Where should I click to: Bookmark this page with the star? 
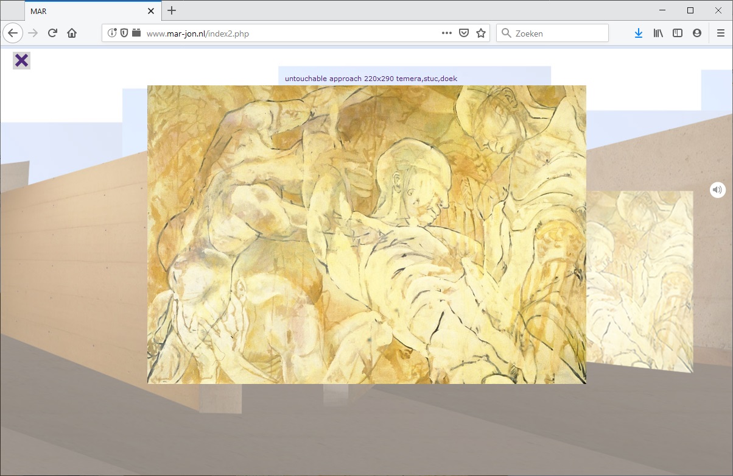481,34
